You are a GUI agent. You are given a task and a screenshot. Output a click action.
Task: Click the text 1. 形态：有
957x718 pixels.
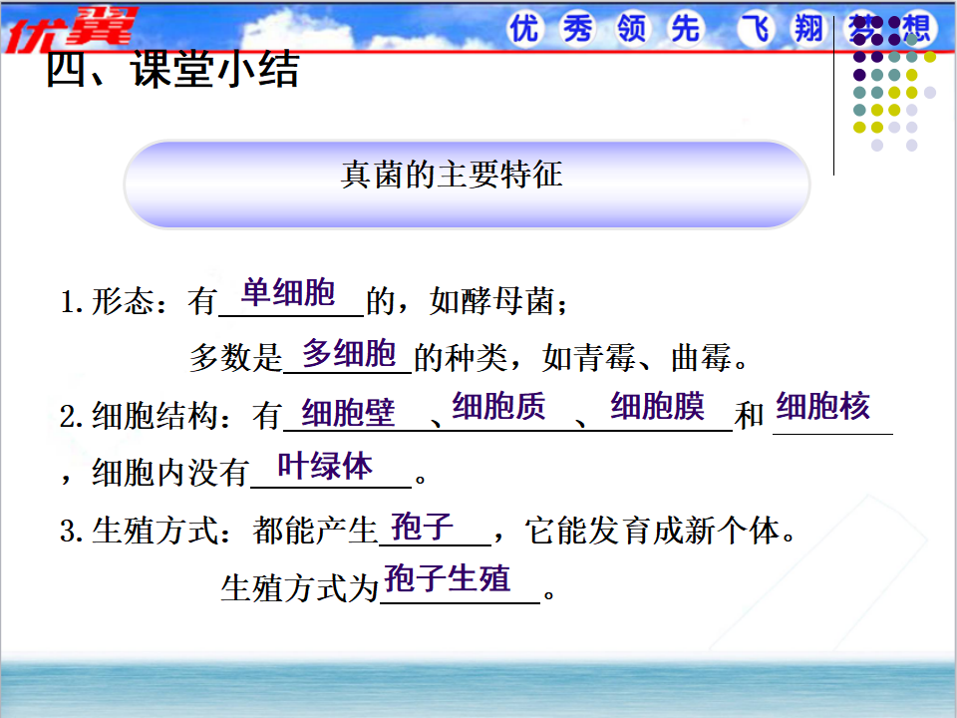point(139,301)
